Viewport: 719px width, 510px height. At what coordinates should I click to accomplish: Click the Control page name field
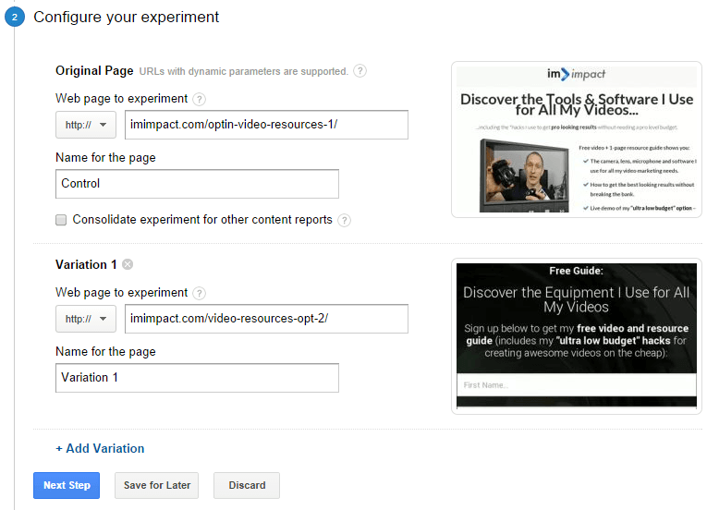tap(197, 184)
